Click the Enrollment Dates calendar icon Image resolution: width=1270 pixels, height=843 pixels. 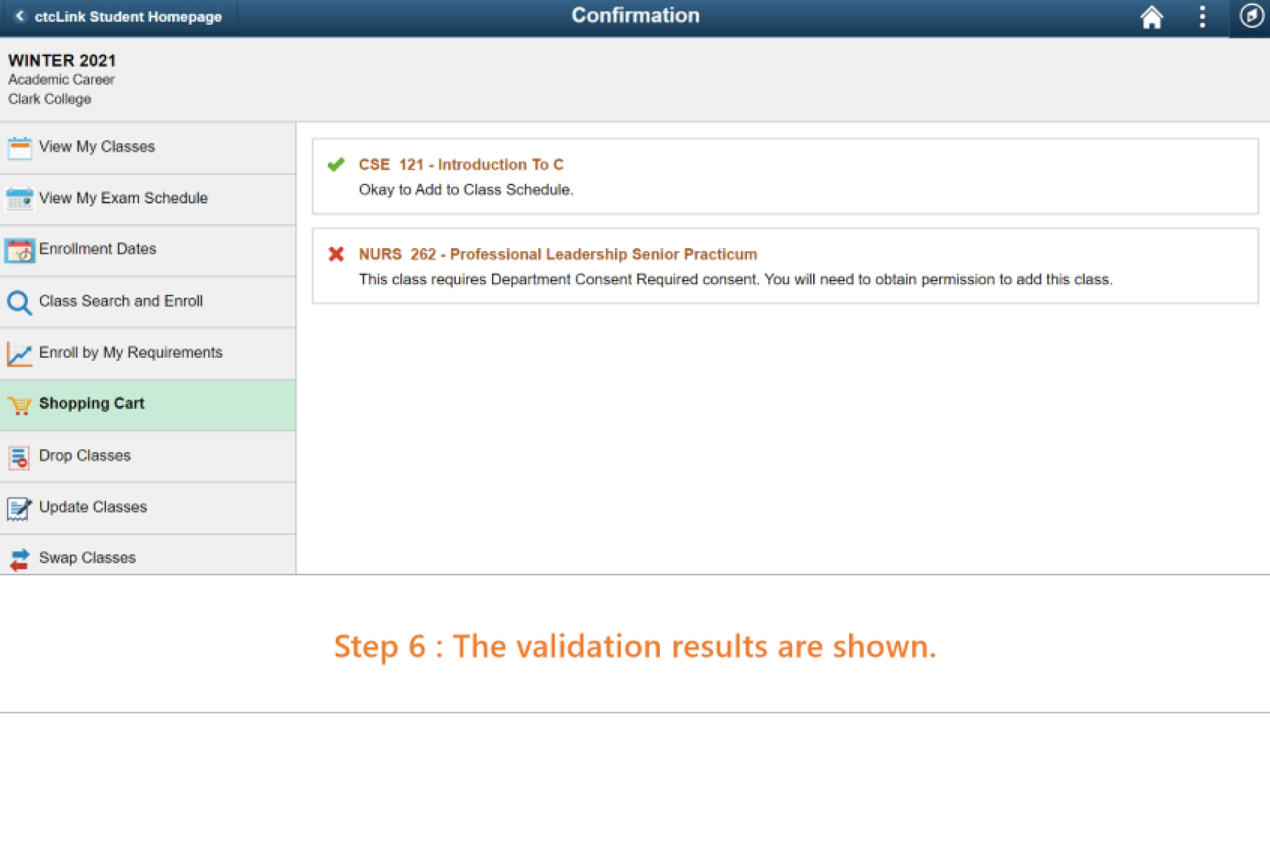pos(19,251)
